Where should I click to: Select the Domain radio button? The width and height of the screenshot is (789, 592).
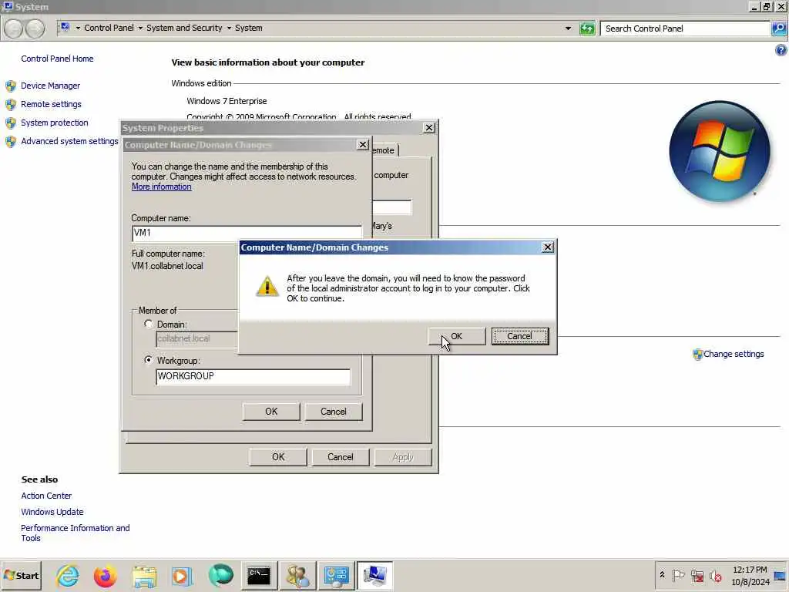click(149, 325)
